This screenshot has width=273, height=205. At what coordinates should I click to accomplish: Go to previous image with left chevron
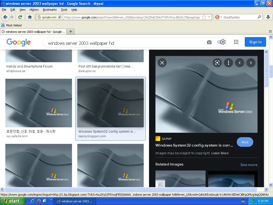pyautogui.click(x=240, y=62)
